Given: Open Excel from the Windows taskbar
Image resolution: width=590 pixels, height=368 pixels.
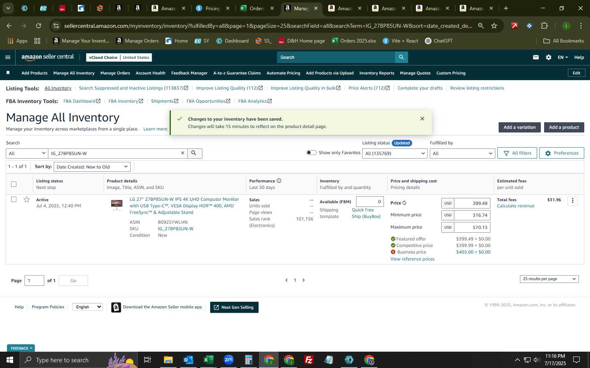Looking at the screenshot, I should point(209,360).
